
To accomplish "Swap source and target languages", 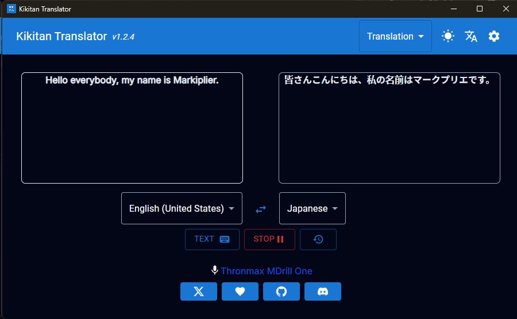I will click(x=261, y=209).
